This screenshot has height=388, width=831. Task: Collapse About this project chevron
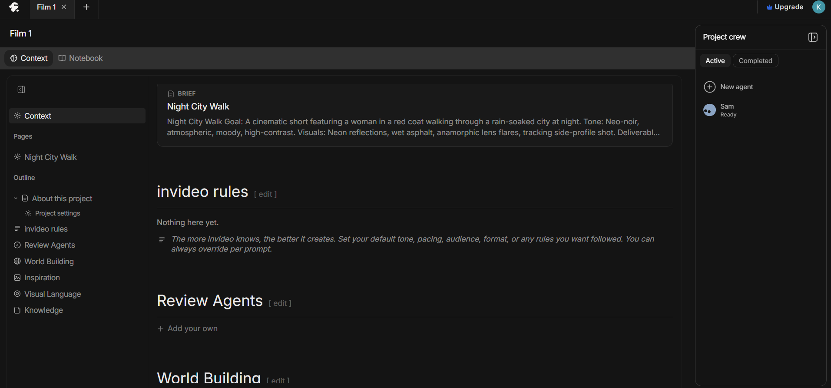pos(16,199)
